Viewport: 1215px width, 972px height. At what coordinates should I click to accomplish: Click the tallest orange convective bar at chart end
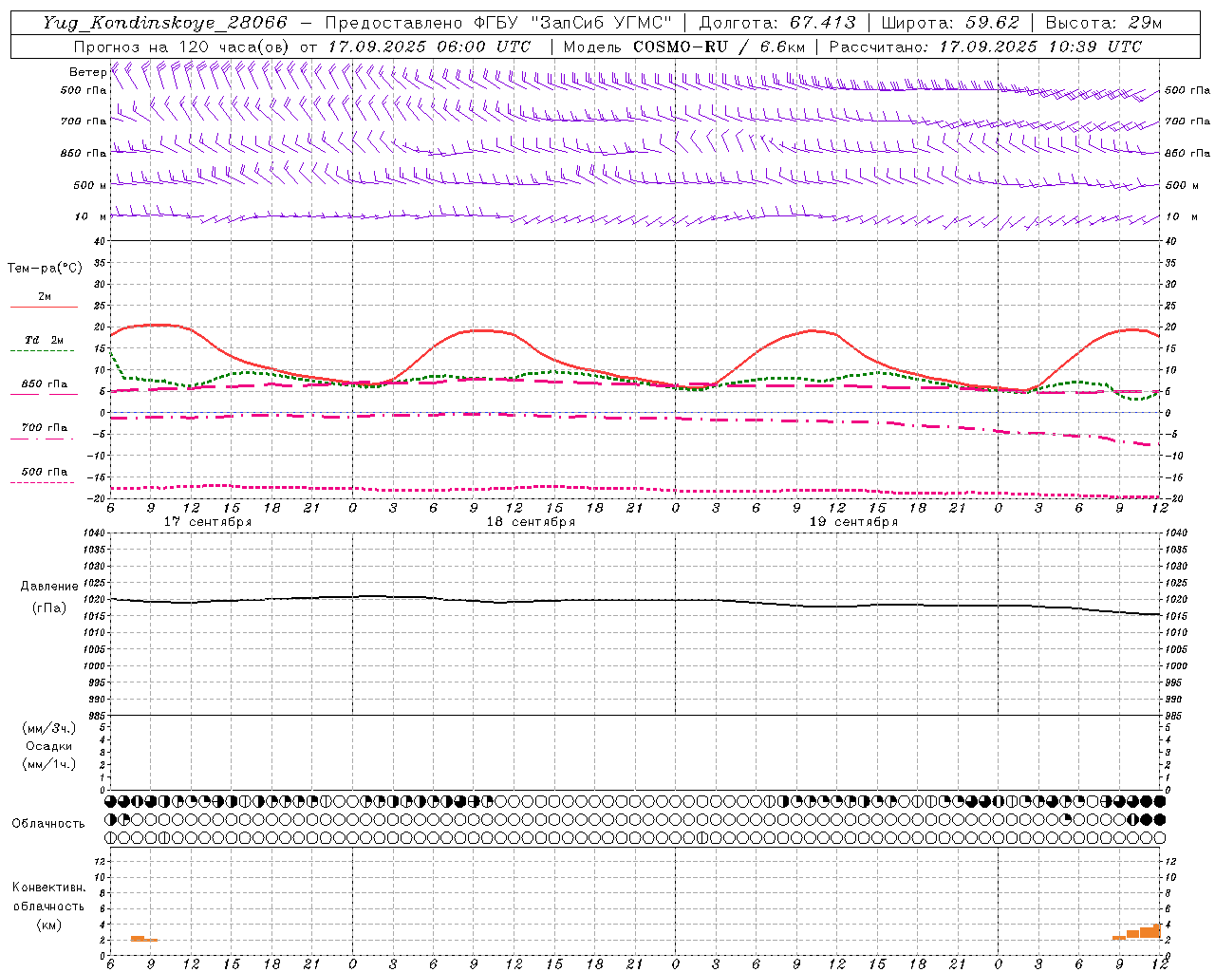[1156, 931]
